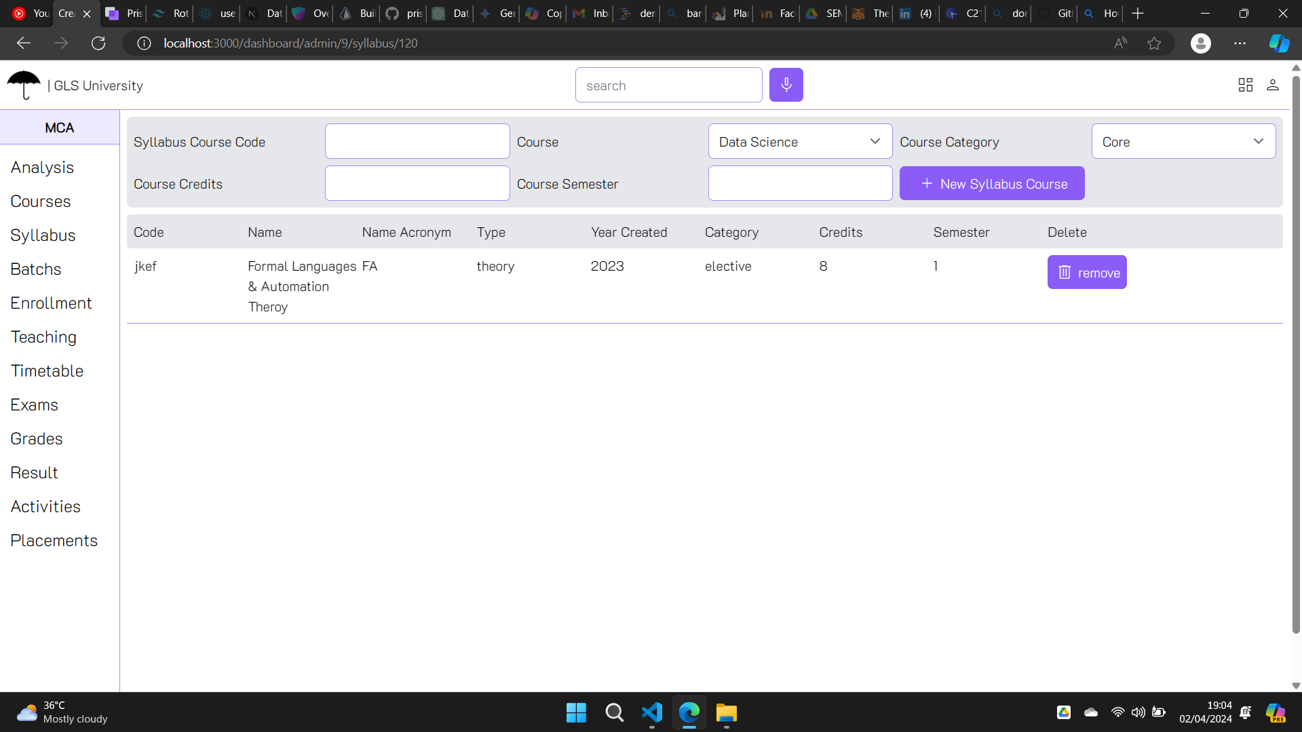Open the grid apps icon in header

(x=1245, y=85)
